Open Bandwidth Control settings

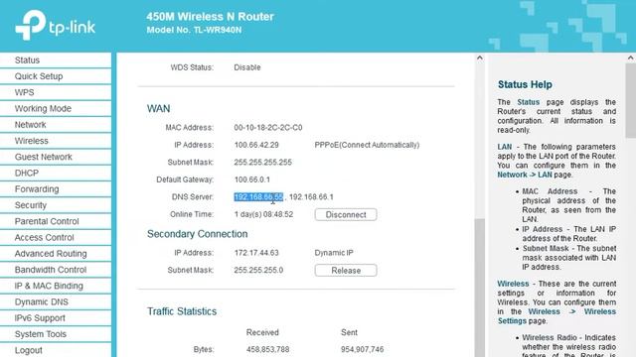click(56, 270)
